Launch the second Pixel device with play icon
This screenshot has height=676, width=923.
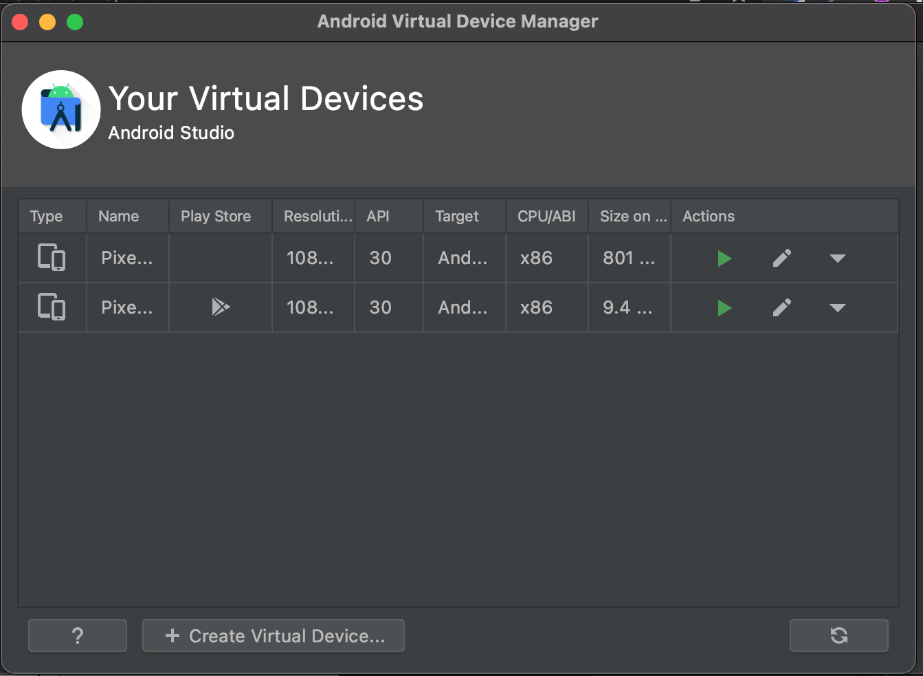click(x=724, y=308)
